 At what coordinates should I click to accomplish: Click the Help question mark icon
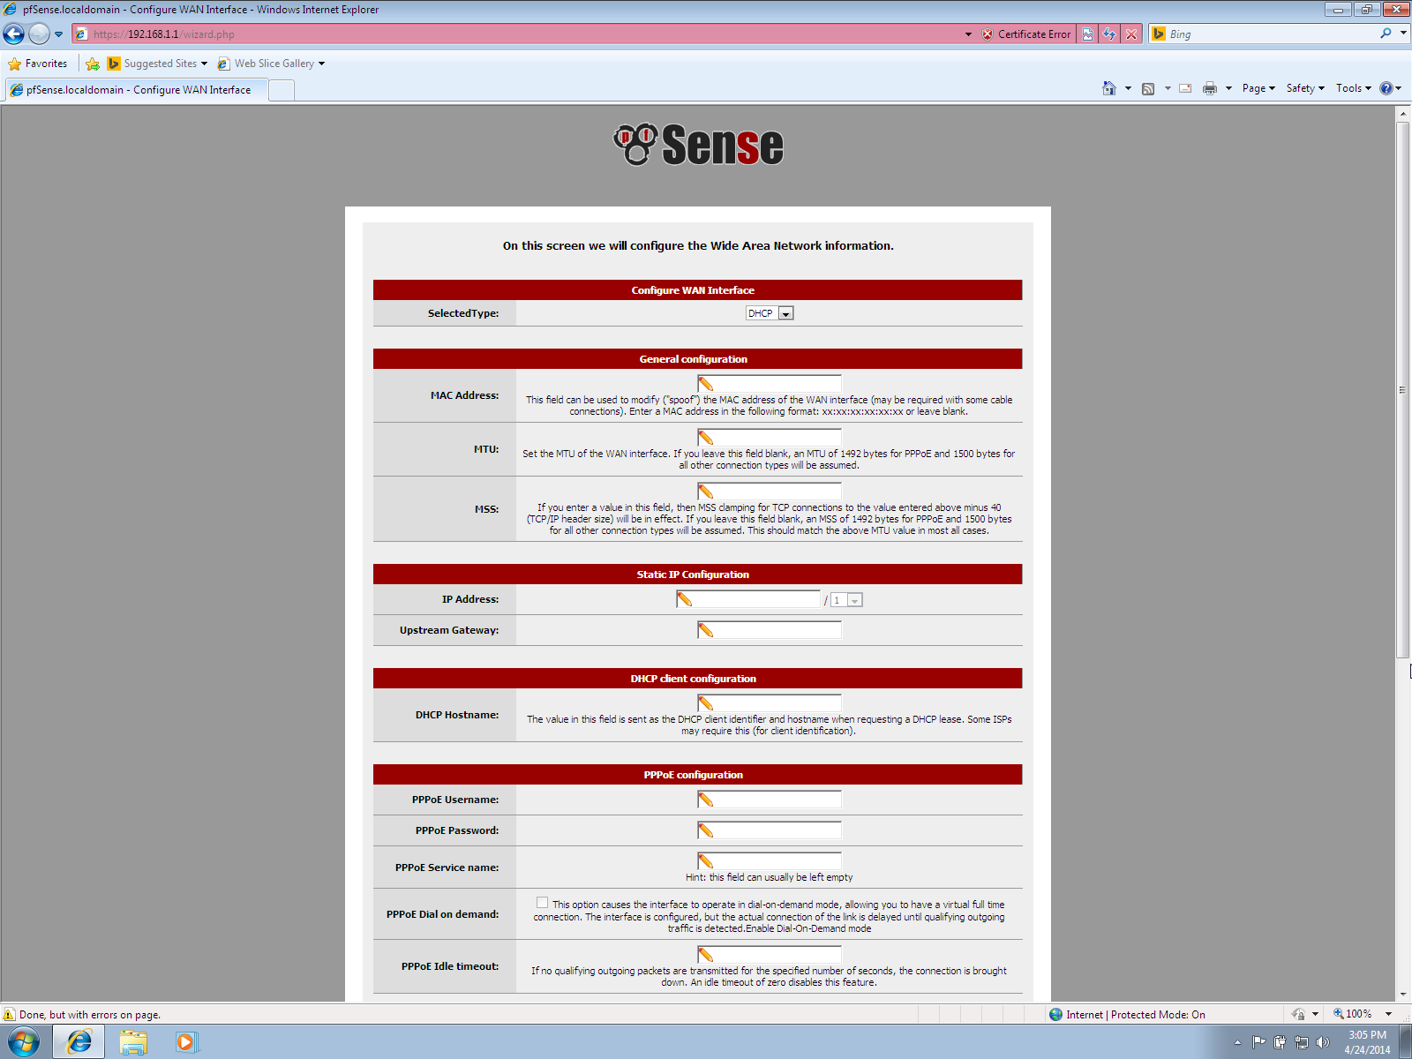(1386, 88)
